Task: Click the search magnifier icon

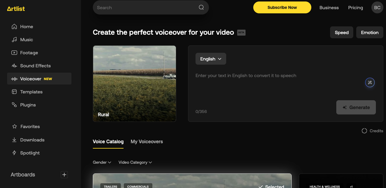Action: point(201,8)
